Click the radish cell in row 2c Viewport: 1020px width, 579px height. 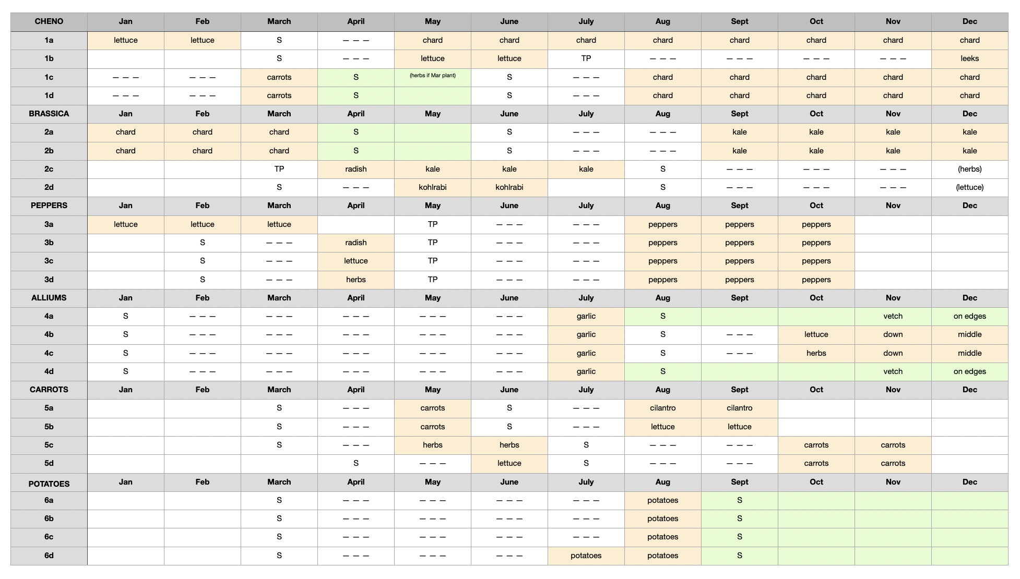coord(355,169)
